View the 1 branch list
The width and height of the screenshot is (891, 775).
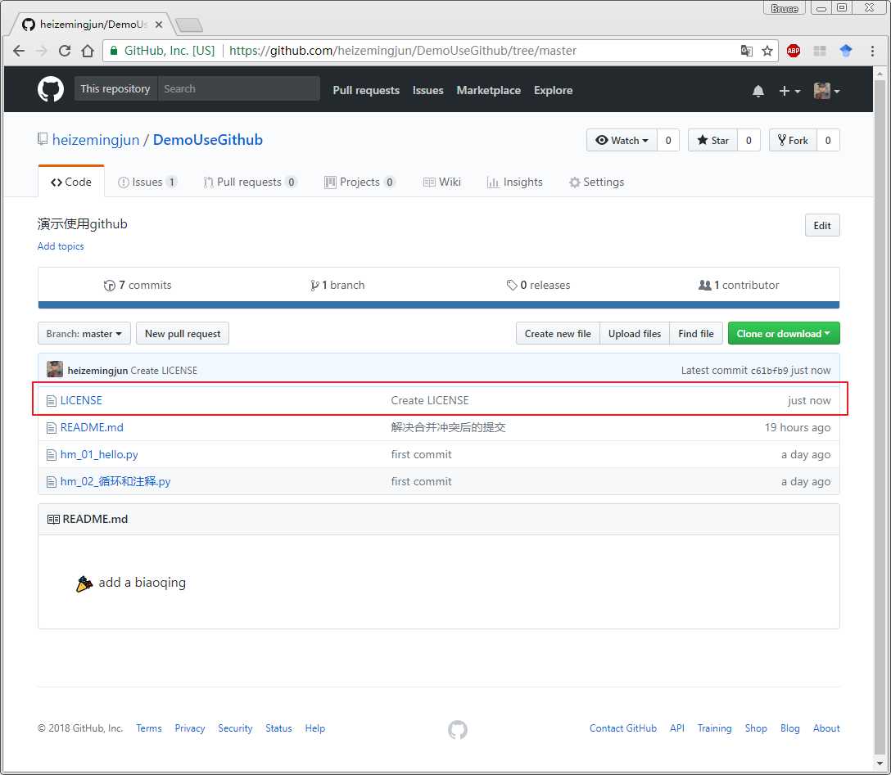pyautogui.click(x=337, y=285)
